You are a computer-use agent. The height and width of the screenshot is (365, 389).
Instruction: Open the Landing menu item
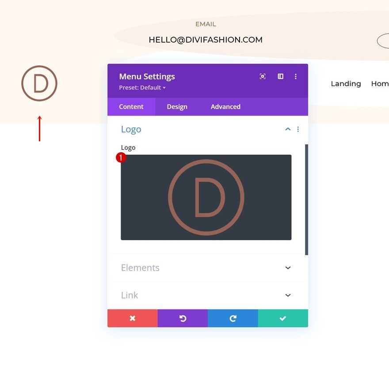pyautogui.click(x=346, y=83)
